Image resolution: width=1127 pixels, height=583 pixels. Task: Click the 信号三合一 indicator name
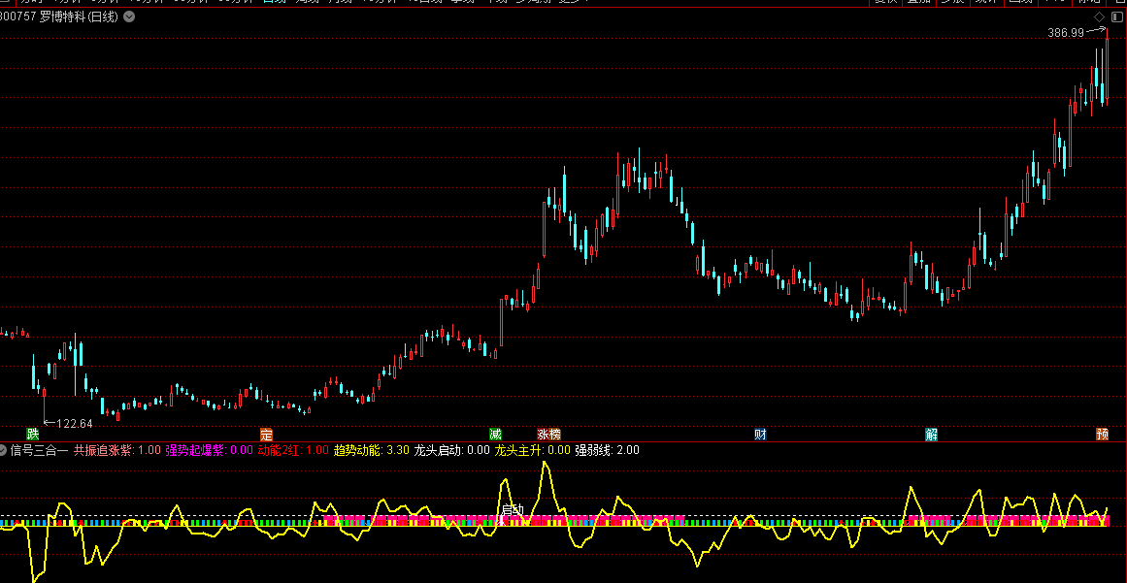pyautogui.click(x=39, y=450)
